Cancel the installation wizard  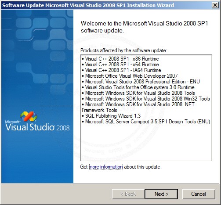point(199,194)
